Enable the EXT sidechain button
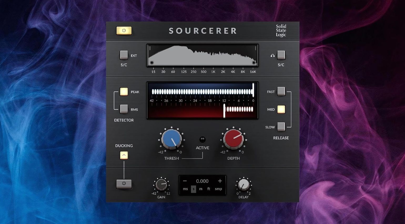This screenshot has height=224, width=405. (x=124, y=55)
